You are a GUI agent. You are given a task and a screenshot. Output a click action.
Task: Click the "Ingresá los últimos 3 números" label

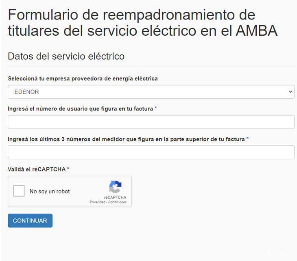coord(127,139)
